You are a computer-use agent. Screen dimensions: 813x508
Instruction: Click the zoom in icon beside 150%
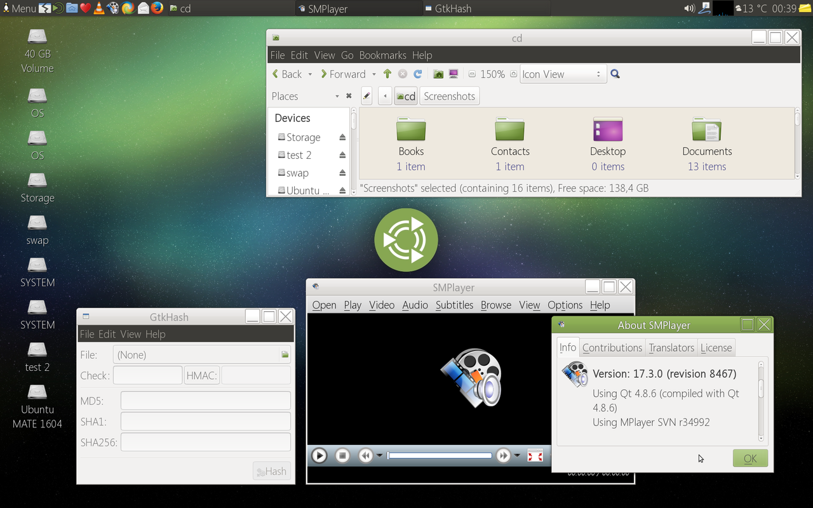[513, 74]
